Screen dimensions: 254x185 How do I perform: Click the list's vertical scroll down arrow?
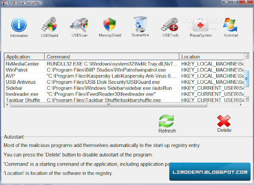(x=246, y=99)
